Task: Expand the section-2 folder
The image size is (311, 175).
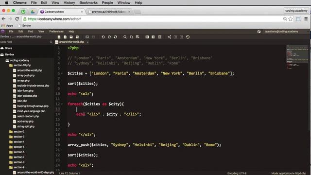Action: pyautogui.click(x=17, y=132)
